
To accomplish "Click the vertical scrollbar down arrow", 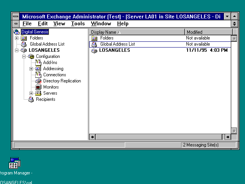I will [234, 131].
